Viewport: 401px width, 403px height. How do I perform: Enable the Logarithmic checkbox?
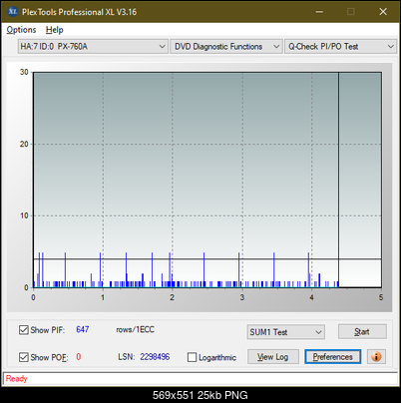192,357
